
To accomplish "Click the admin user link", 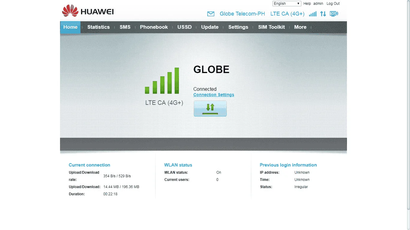I will point(318,4).
